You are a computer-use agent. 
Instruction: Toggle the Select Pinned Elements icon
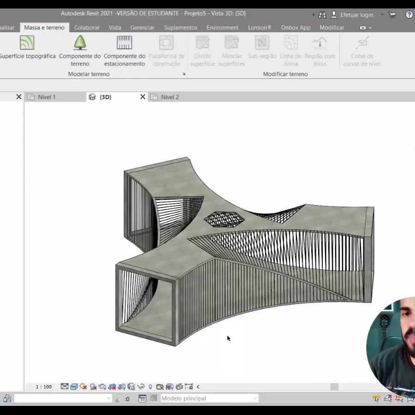[x=399, y=398]
